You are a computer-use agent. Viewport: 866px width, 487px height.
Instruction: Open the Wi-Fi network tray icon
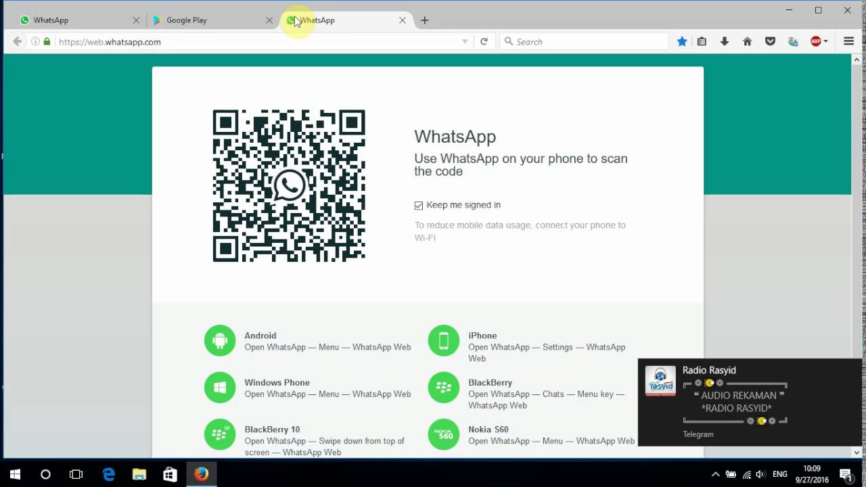(x=746, y=475)
